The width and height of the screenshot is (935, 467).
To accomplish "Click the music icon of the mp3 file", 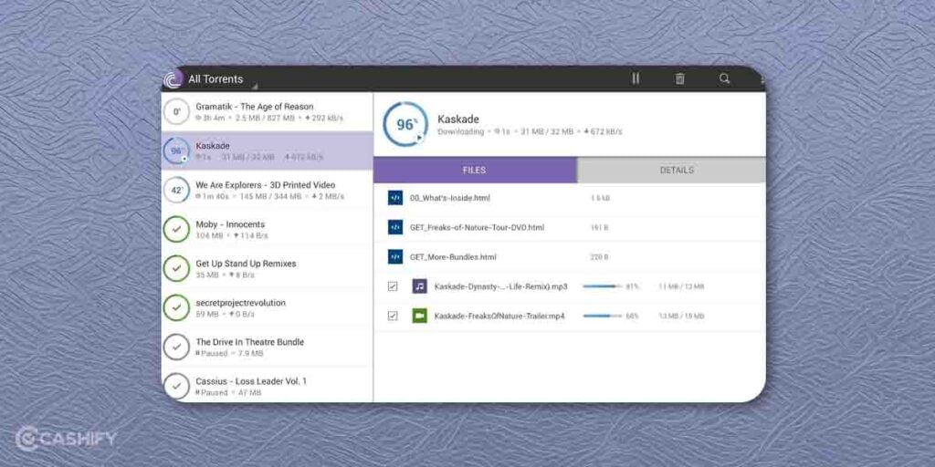I will 420,286.
